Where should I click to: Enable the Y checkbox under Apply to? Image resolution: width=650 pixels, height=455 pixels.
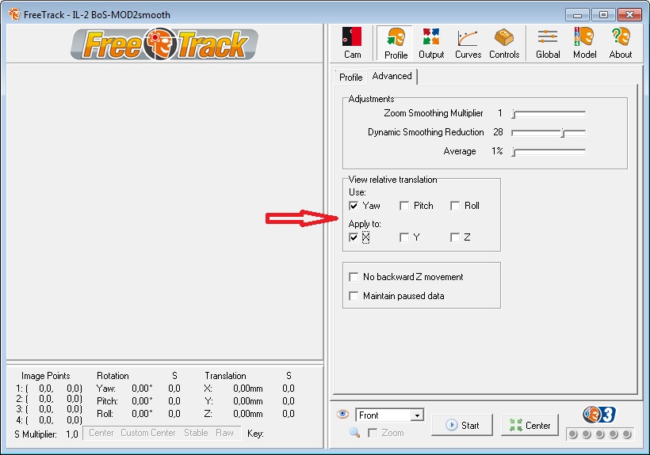[404, 237]
